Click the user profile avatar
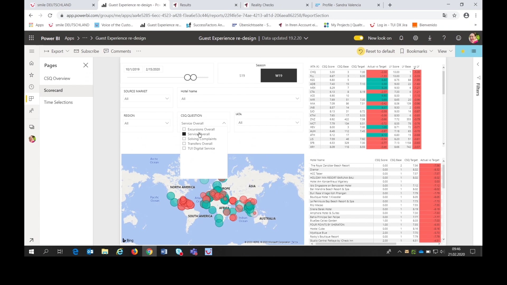 (474, 38)
